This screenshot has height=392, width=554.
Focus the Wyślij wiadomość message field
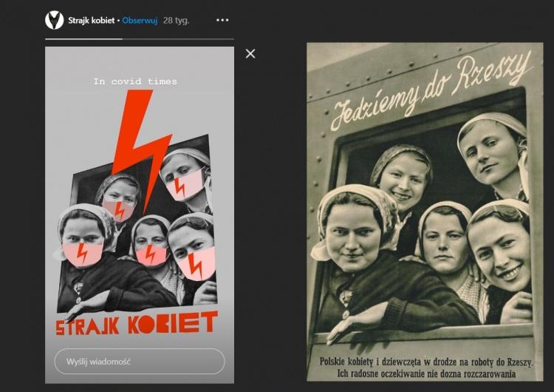tap(139, 362)
